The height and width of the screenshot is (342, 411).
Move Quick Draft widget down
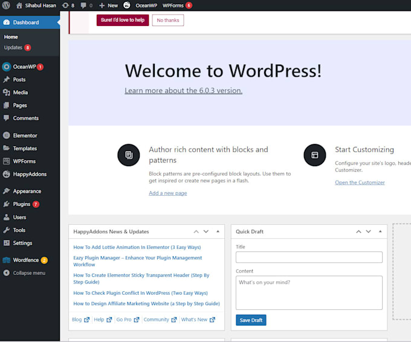pos(369,231)
